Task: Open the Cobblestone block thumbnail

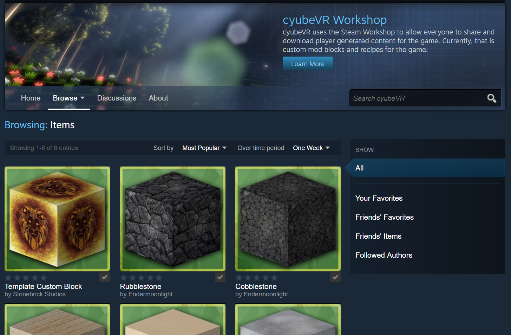Action: click(288, 219)
